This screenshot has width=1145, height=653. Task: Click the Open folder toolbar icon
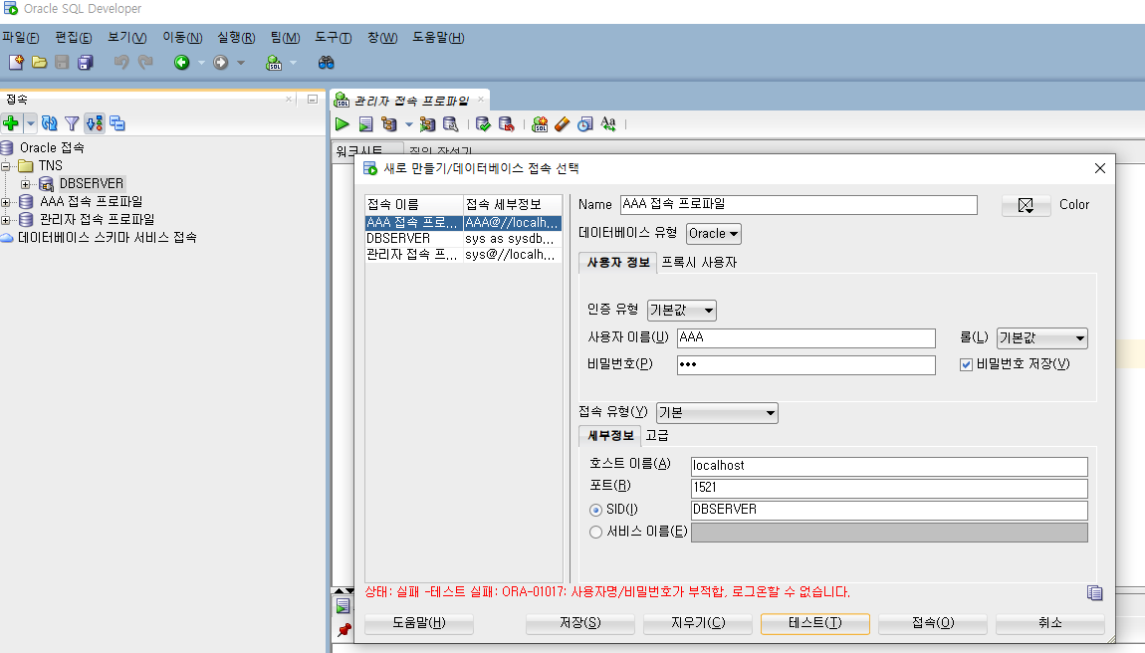pyautogui.click(x=40, y=63)
